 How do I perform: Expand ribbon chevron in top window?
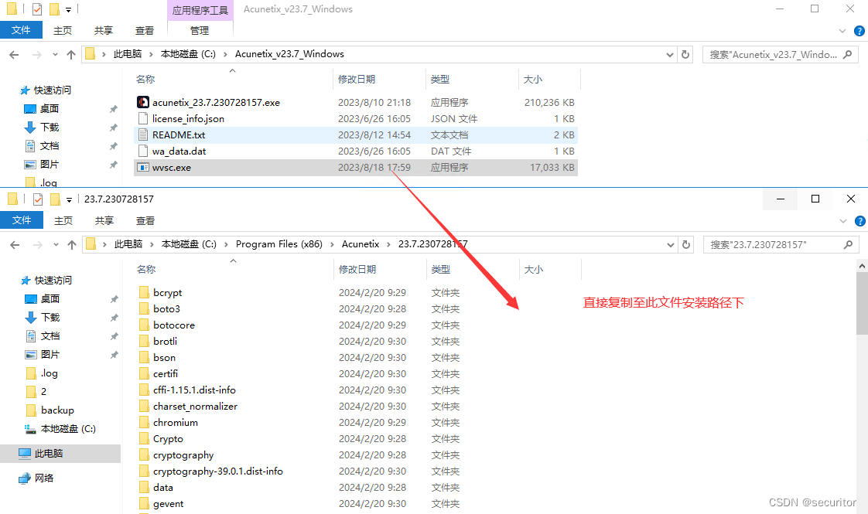[842, 31]
